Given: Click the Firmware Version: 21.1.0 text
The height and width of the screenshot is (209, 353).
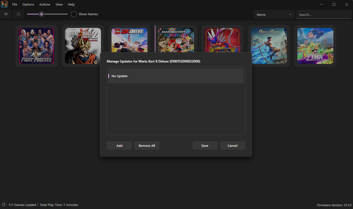Looking at the screenshot, I should [334, 205].
